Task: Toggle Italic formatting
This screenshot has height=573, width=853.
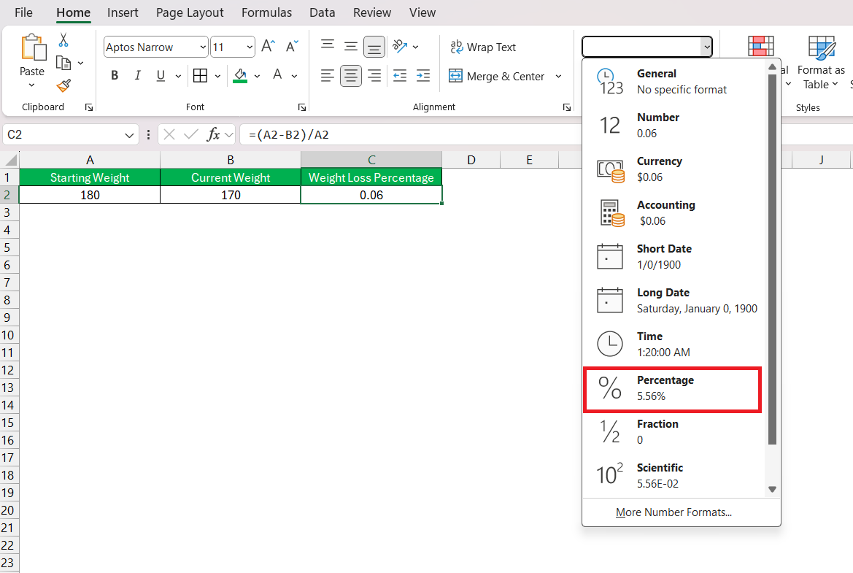Action: [x=138, y=76]
